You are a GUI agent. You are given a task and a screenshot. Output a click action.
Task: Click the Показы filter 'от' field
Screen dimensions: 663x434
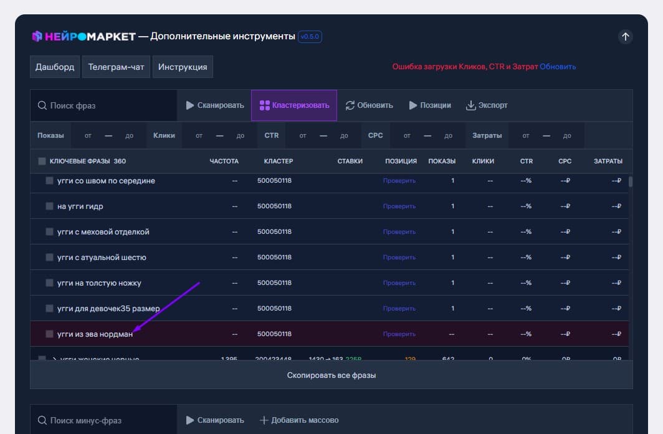[x=88, y=135]
